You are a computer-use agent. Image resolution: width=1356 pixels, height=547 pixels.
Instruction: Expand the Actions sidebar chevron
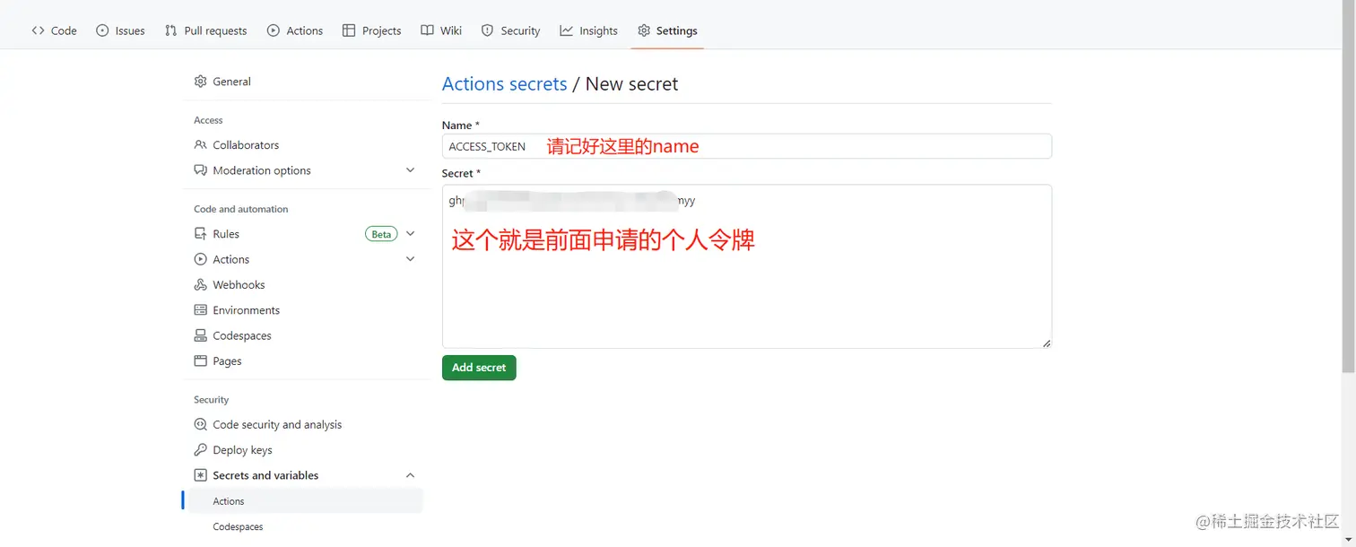click(x=410, y=259)
